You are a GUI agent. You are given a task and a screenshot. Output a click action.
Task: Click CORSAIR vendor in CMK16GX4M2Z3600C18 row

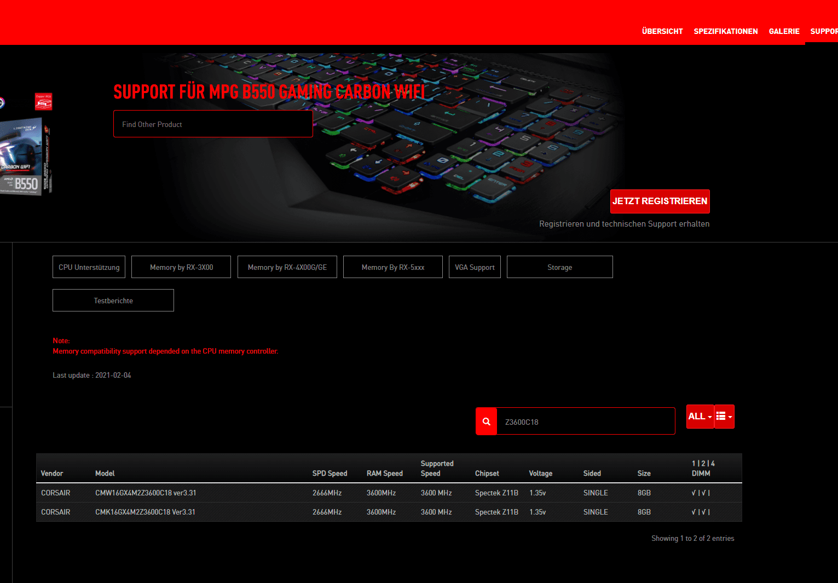pos(56,512)
